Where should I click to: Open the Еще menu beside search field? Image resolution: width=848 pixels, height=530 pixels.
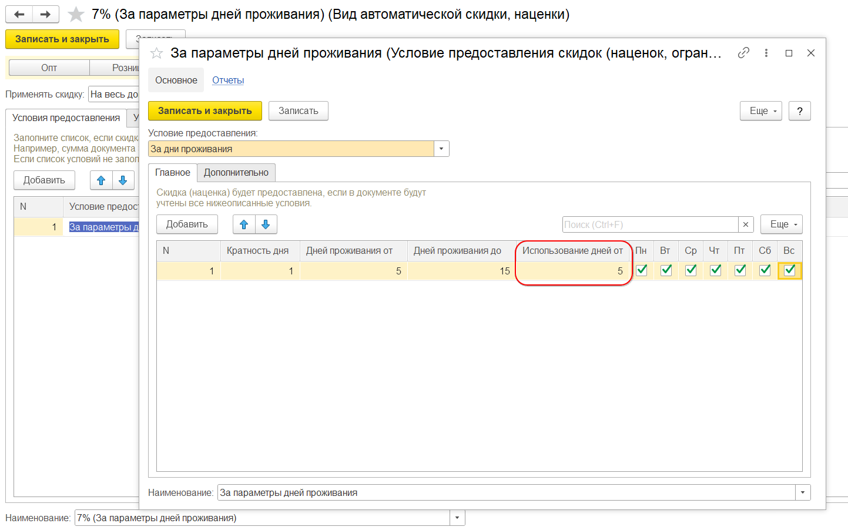point(782,224)
